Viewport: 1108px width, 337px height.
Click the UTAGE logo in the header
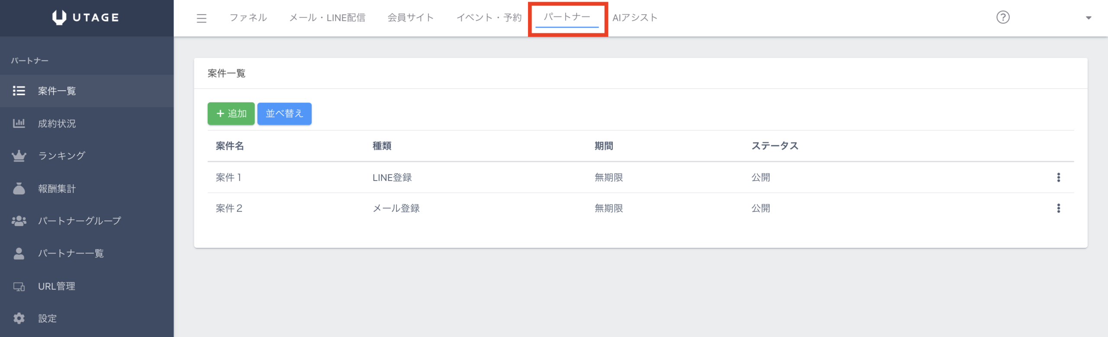coord(86,17)
